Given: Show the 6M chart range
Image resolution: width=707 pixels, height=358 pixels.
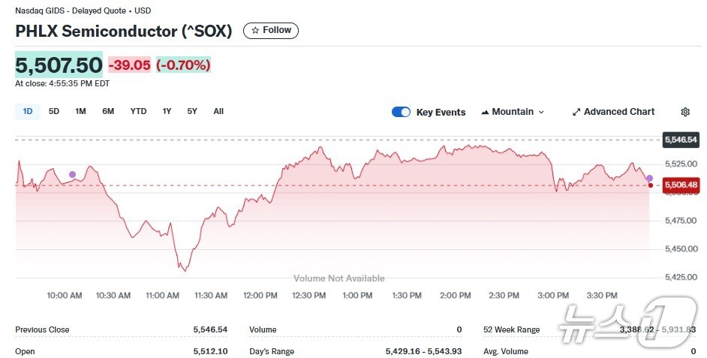Looking at the screenshot, I should coord(108,111).
